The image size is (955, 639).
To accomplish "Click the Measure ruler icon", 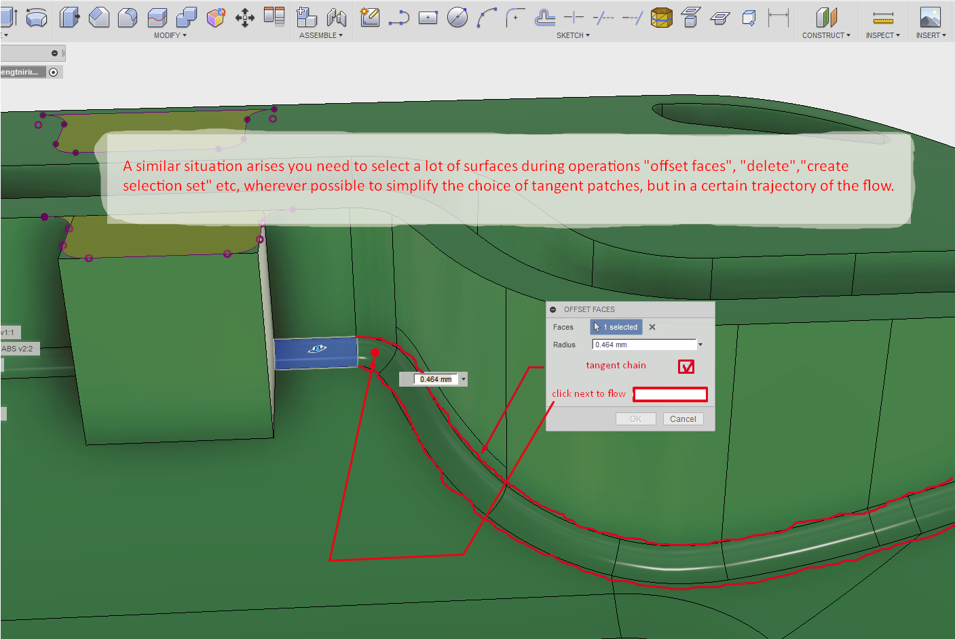I will (x=883, y=18).
